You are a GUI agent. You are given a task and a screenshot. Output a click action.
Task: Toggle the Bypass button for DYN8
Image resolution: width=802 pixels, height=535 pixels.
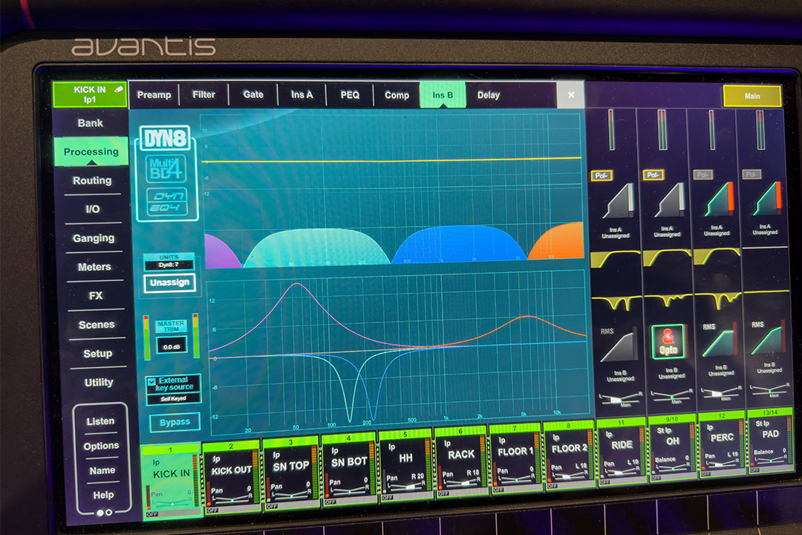click(x=175, y=422)
